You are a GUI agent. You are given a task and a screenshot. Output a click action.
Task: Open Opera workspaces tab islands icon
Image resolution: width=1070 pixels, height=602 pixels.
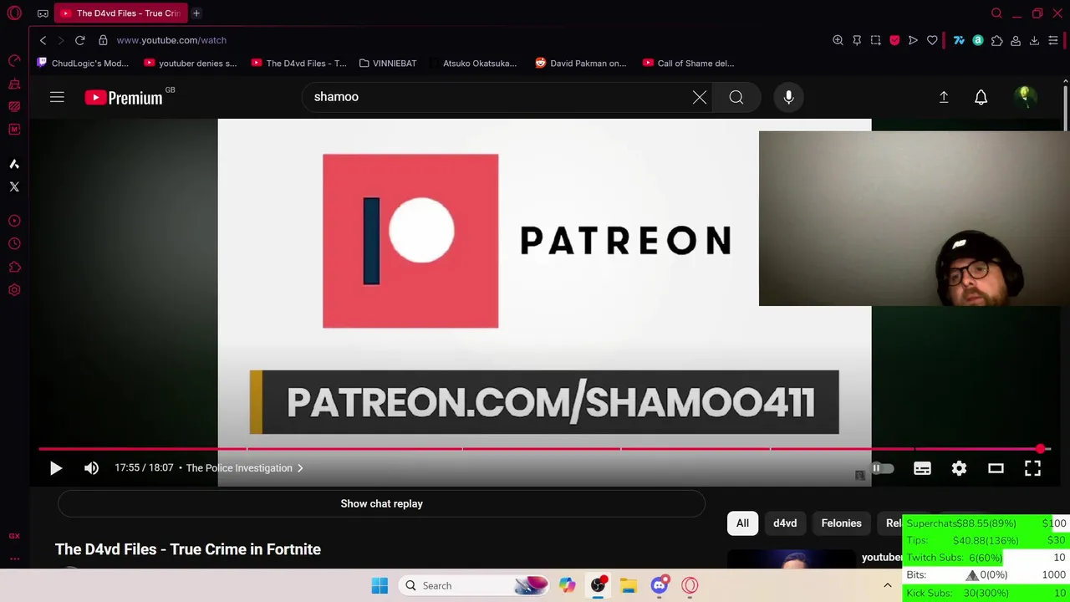43,13
